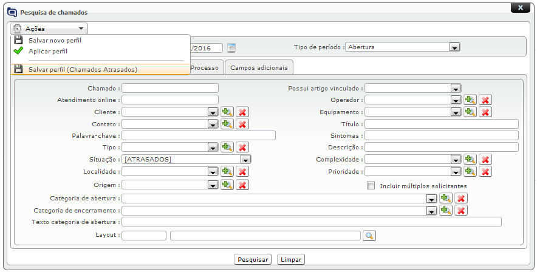Open Complexidade search-add icon
The width and height of the screenshot is (537, 272).
pos(470,159)
